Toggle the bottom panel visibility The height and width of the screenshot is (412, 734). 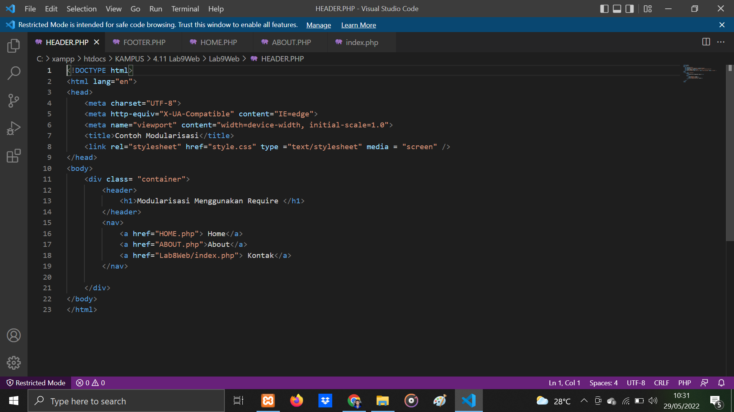[617, 8]
